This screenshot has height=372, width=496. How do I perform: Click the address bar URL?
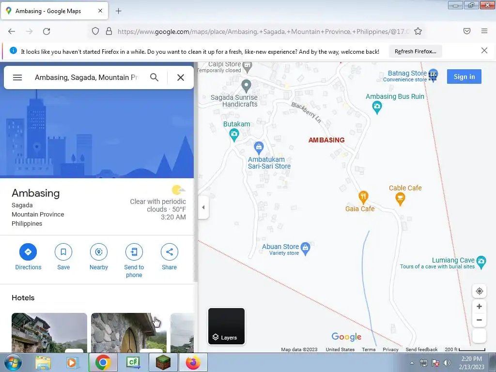[263, 31]
